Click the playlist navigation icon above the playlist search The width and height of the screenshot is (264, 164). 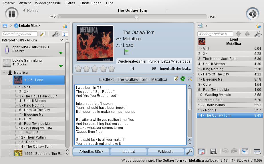point(200,26)
